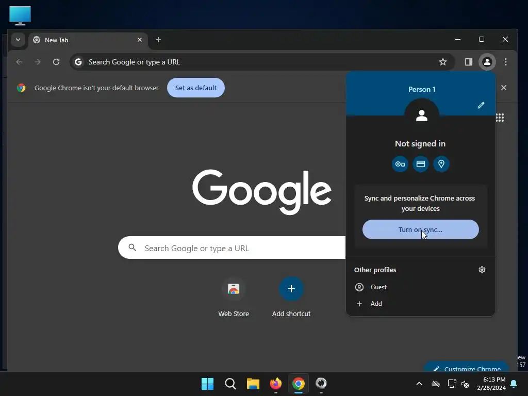
Task: Open Passwords key icon
Action: (x=400, y=164)
